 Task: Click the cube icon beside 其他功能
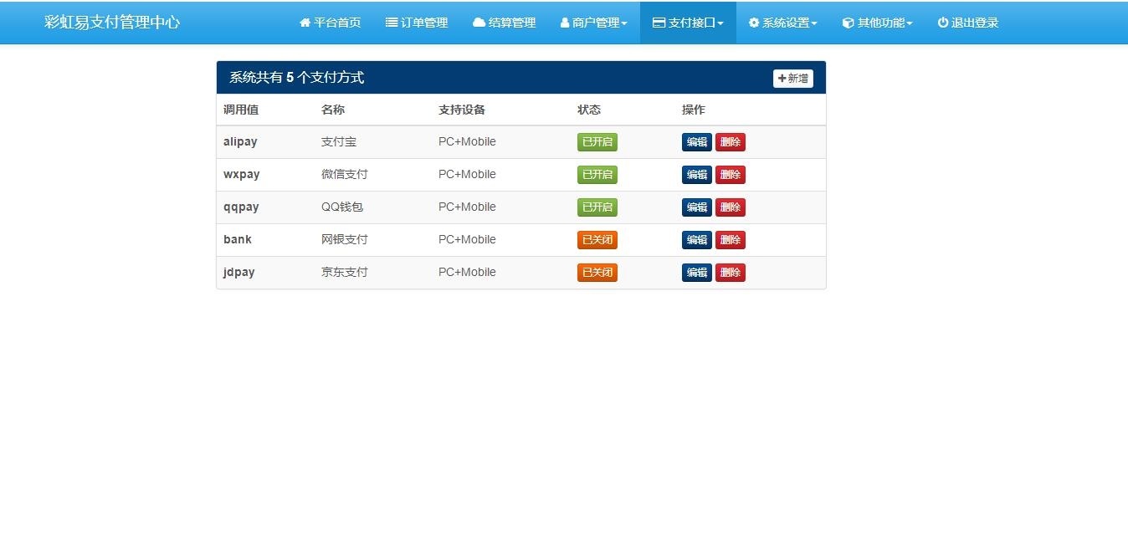pyautogui.click(x=848, y=23)
